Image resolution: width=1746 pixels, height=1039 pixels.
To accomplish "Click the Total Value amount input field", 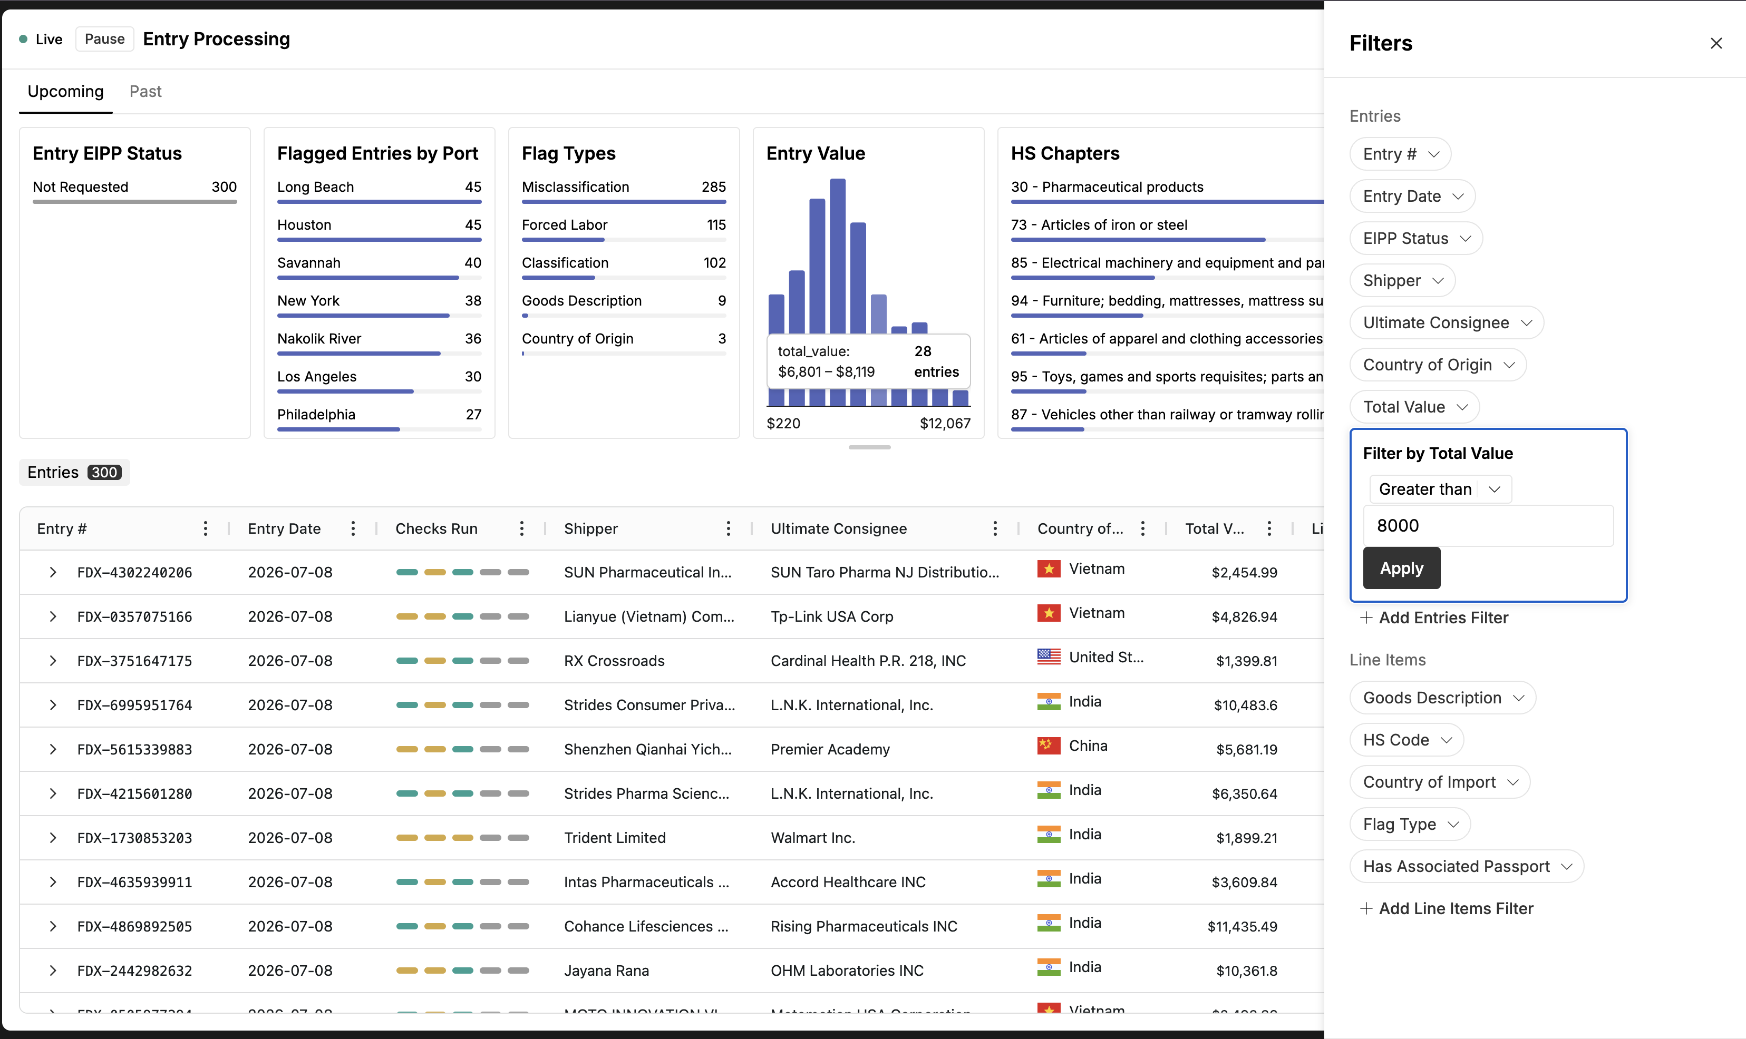I will click(x=1488, y=526).
